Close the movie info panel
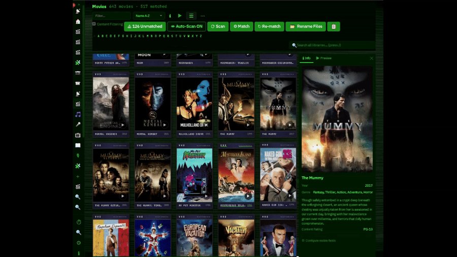This screenshot has height=257, width=457. coord(371,58)
